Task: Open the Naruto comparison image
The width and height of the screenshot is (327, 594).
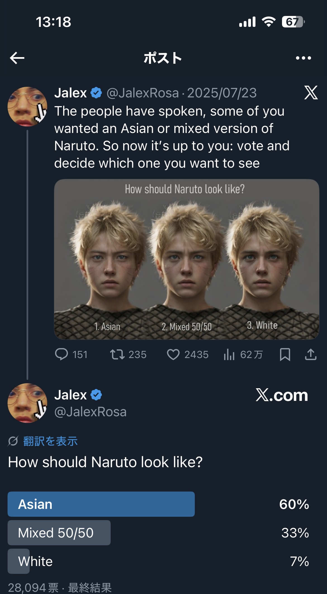Action: (x=186, y=259)
